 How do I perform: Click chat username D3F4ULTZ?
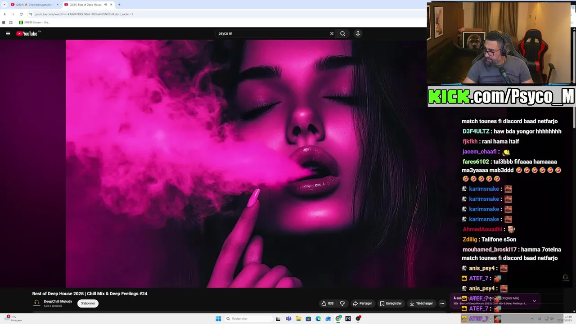[476, 131]
